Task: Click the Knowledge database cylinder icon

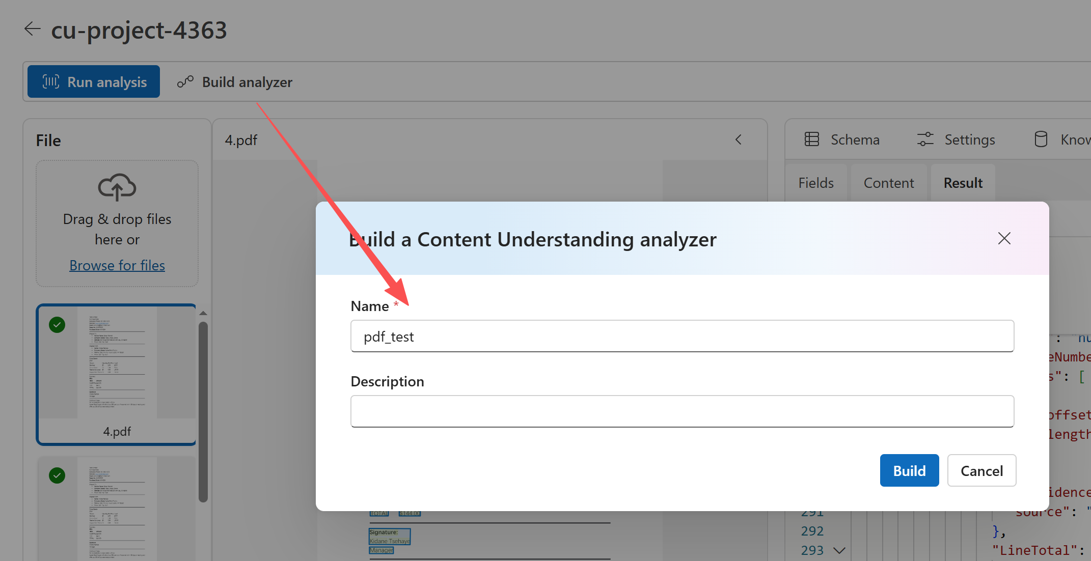Action: [x=1041, y=139]
